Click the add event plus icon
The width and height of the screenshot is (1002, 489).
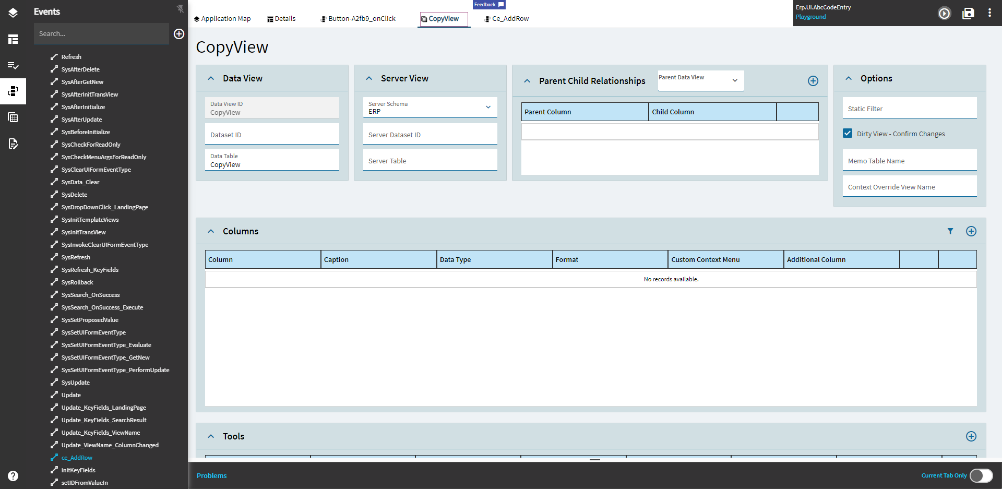[179, 34]
